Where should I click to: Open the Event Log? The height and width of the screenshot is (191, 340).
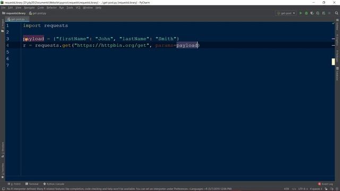pyautogui.click(x=325, y=184)
